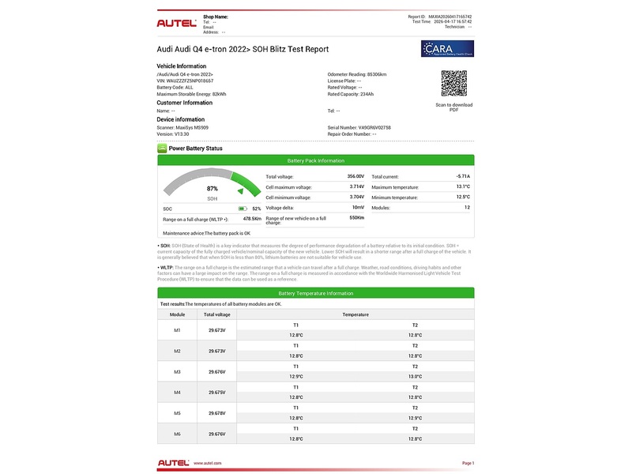Image resolution: width=632 pixels, height=474 pixels.
Task: Click module M6 cell
Action: pyautogui.click(x=177, y=434)
